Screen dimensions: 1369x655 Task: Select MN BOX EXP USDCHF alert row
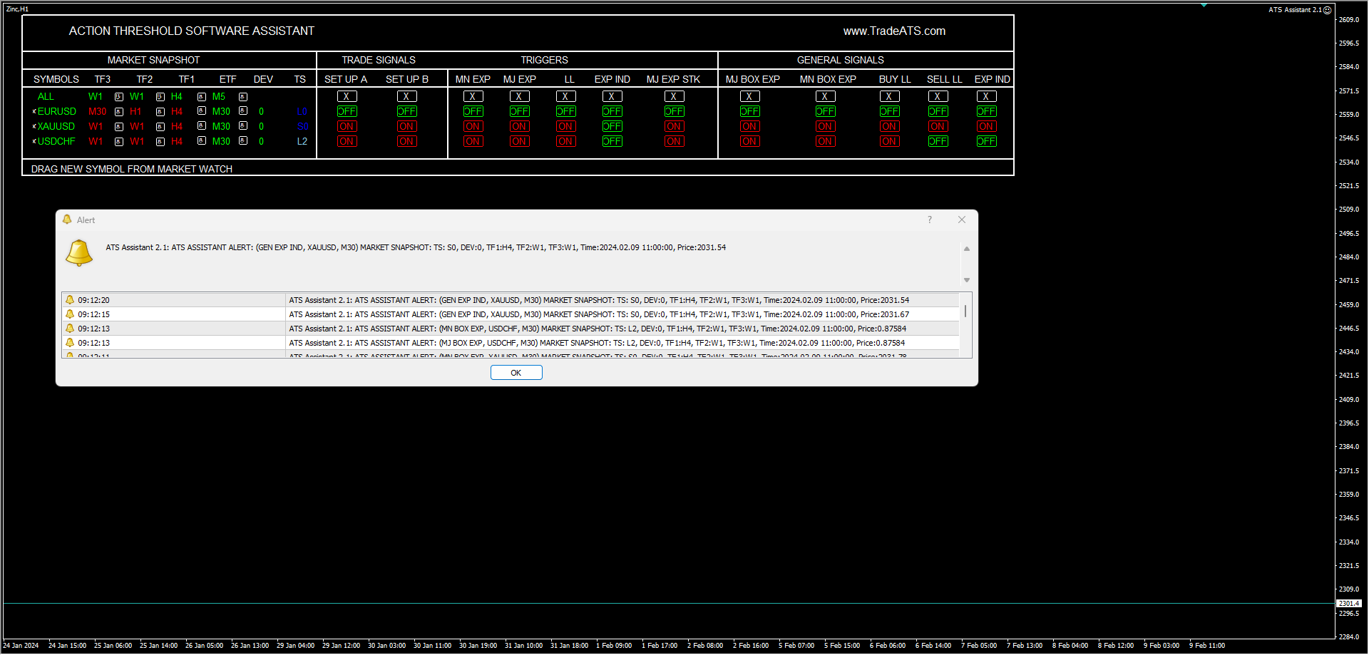click(x=511, y=329)
